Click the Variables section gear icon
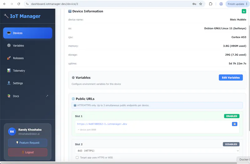The image size is (250, 164). (73, 77)
